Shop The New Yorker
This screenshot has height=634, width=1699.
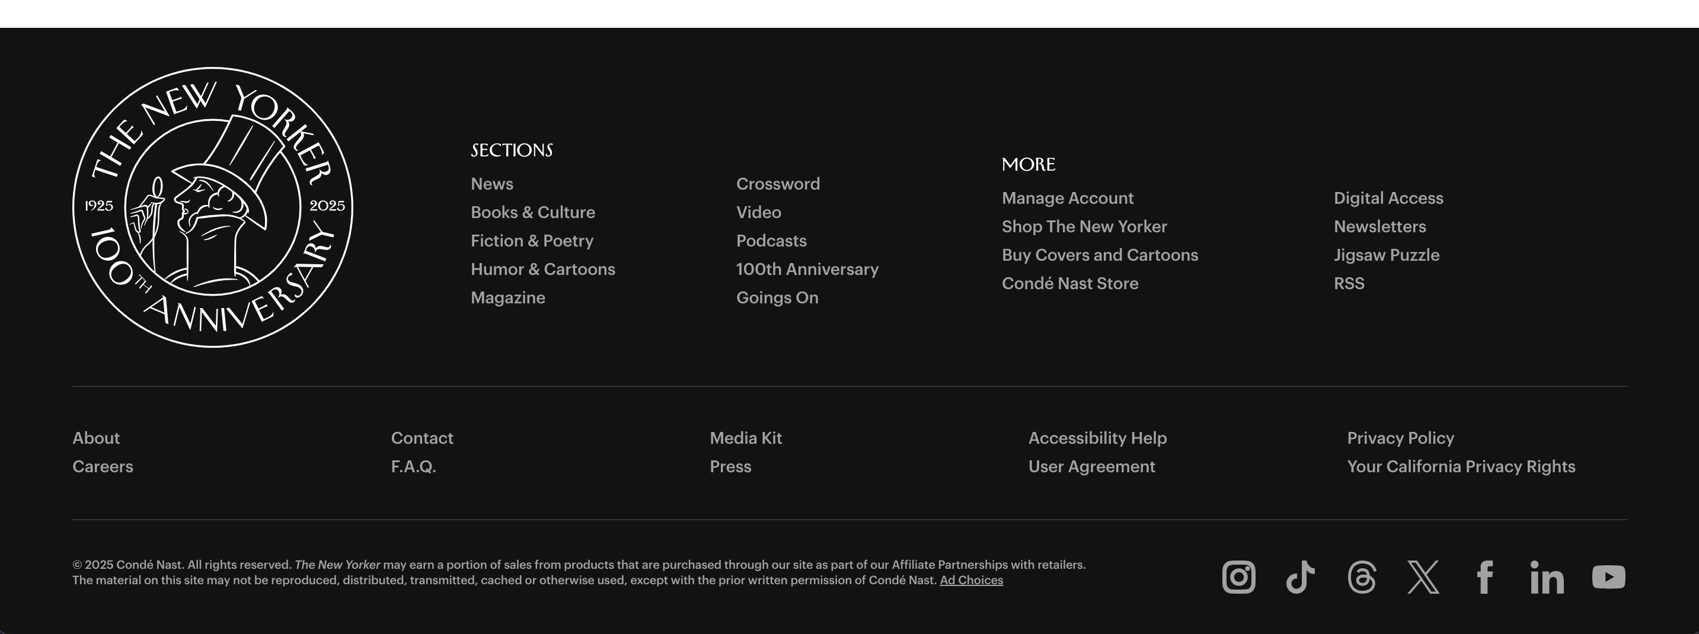click(x=1084, y=226)
